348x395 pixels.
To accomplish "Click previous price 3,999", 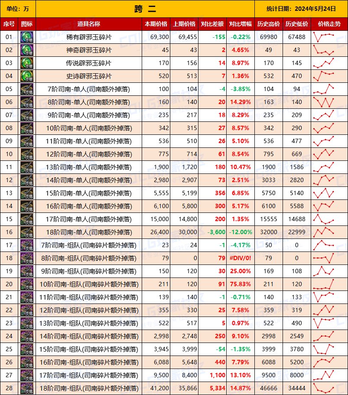I will 184,349.
